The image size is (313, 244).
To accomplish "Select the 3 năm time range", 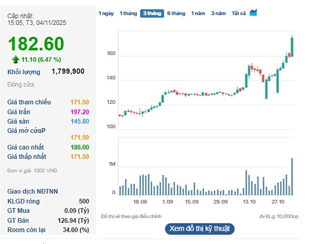I will click(x=219, y=13).
